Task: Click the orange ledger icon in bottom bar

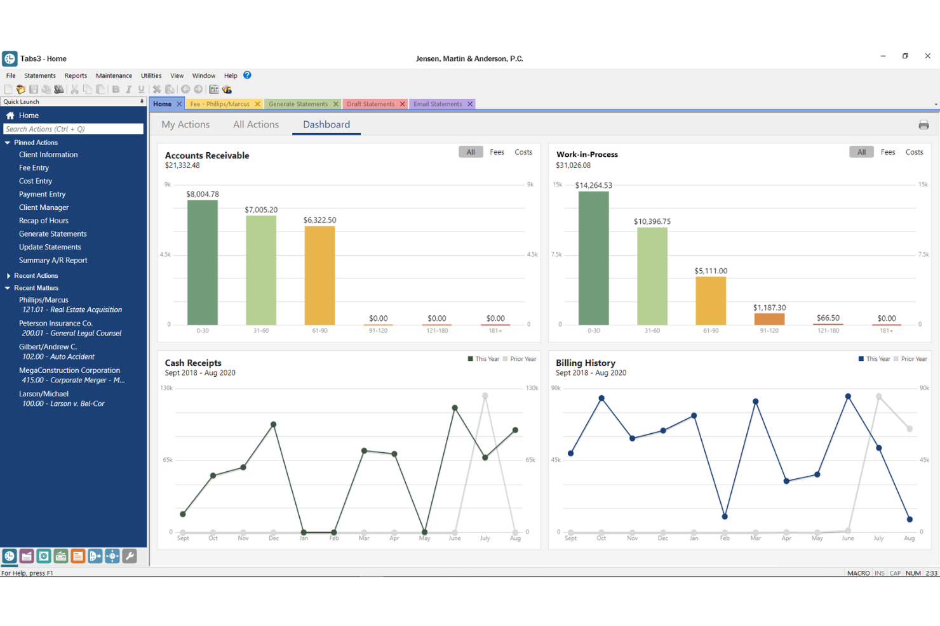Action: (x=78, y=556)
